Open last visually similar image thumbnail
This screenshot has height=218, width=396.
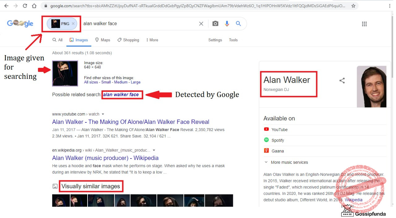pos(219,200)
